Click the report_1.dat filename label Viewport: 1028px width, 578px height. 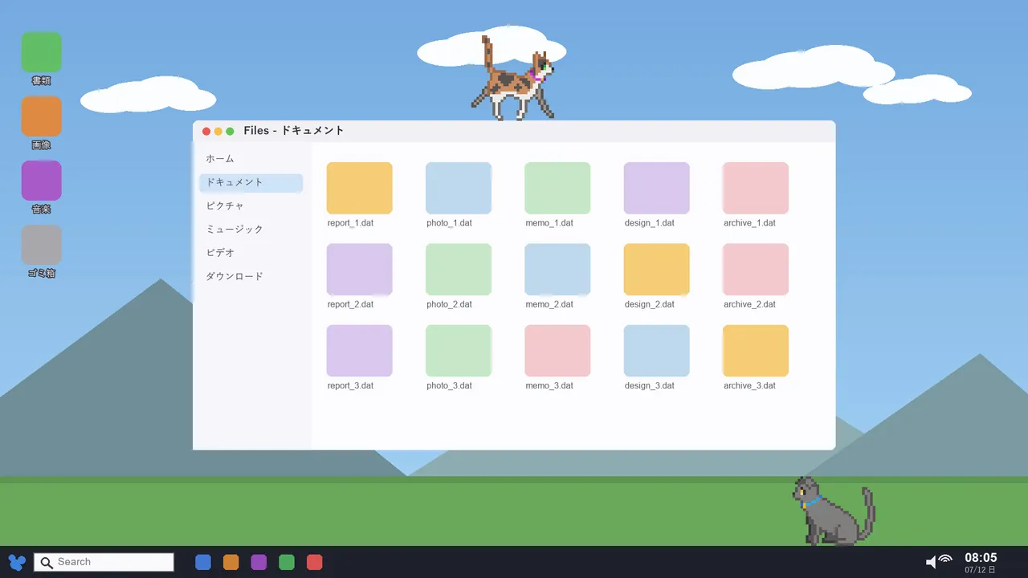[350, 223]
